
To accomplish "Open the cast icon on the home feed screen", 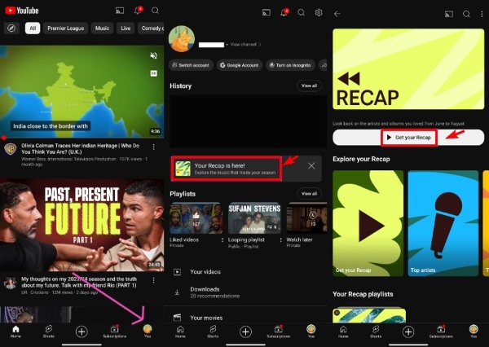I will (120, 11).
